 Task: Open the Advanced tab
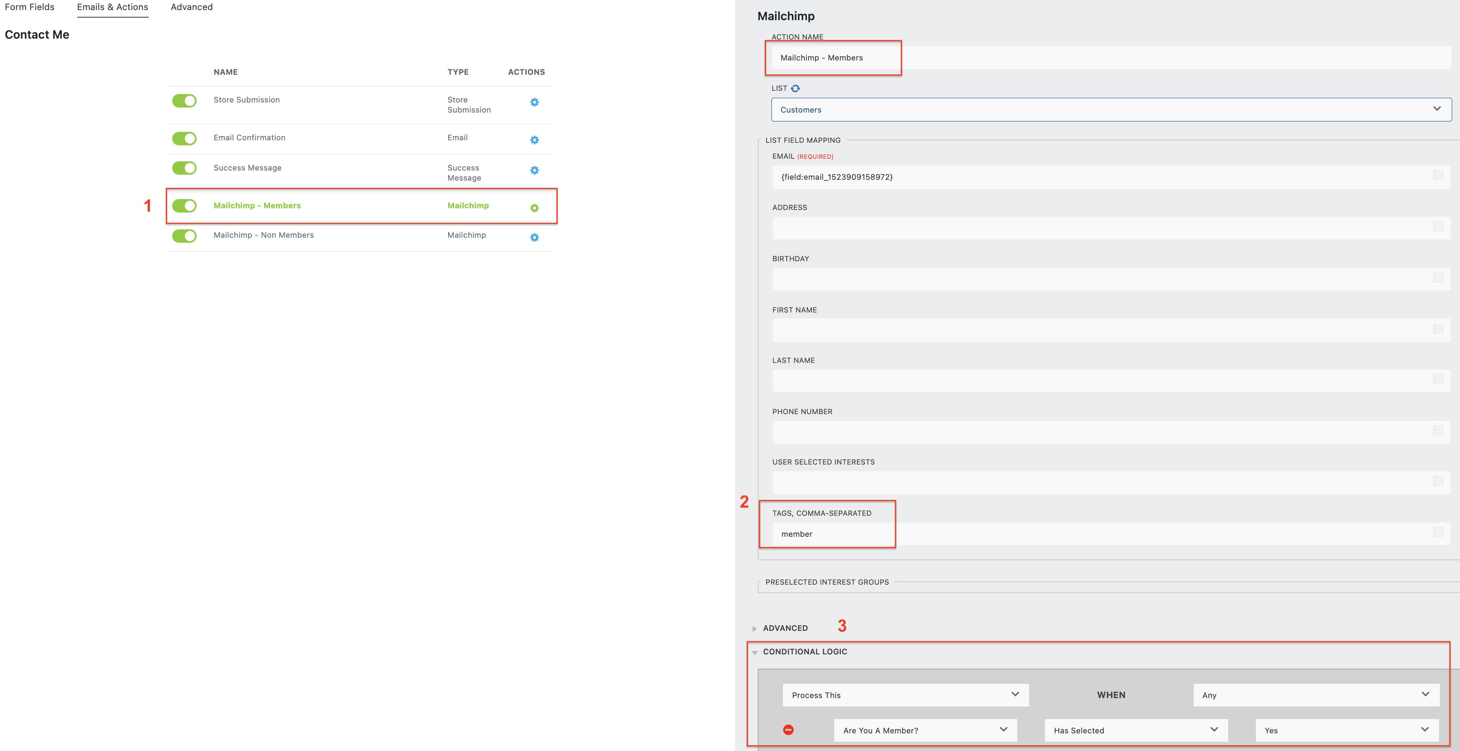(x=192, y=7)
